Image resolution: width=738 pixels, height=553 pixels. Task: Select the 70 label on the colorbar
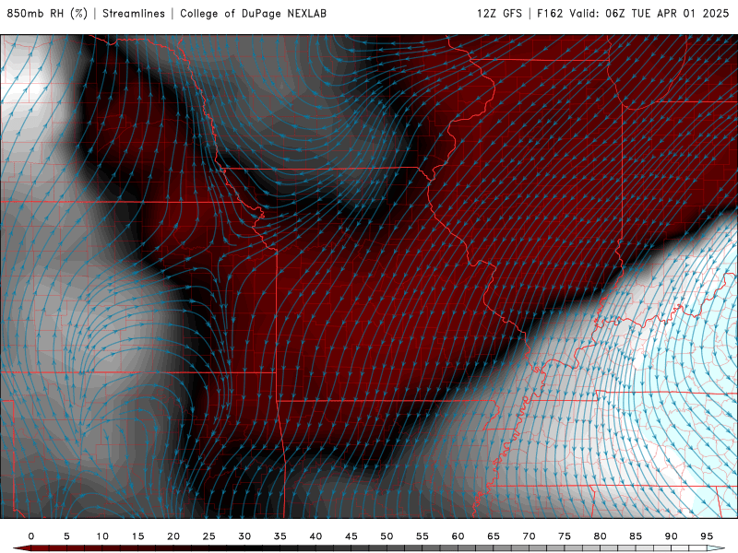pyautogui.click(x=529, y=536)
